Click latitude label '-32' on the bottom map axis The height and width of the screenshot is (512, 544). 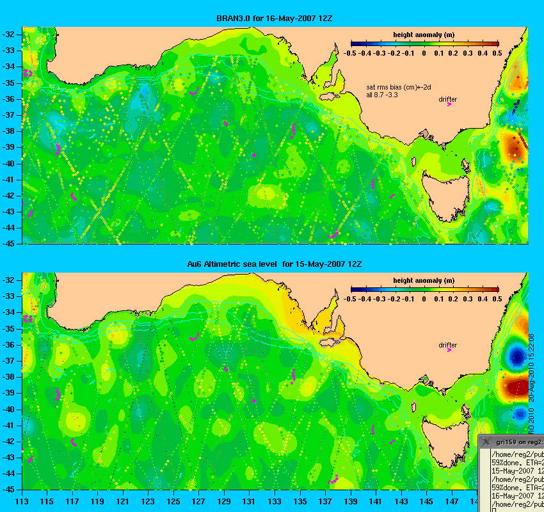pyautogui.click(x=9, y=280)
